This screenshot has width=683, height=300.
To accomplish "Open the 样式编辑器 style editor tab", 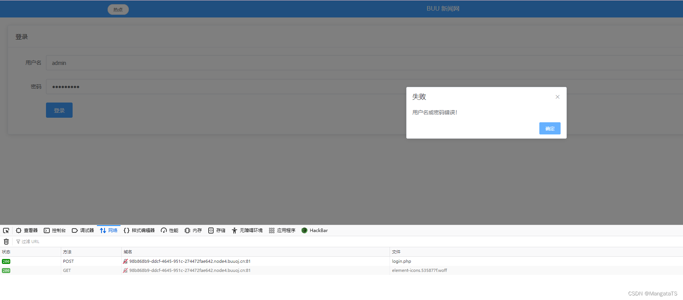I will [x=139, y=231].
